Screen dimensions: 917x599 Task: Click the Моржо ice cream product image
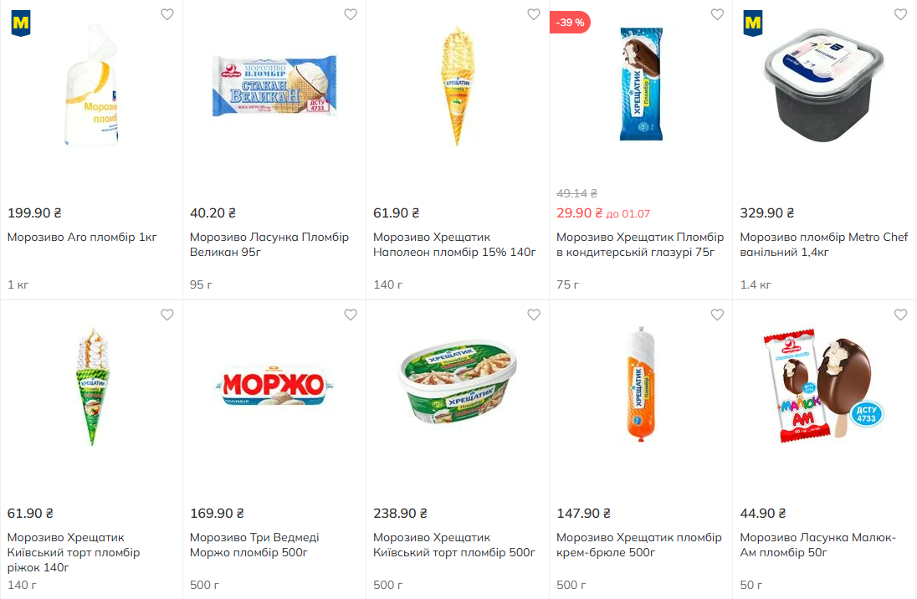pyautogui.click(x=274, y=387)
